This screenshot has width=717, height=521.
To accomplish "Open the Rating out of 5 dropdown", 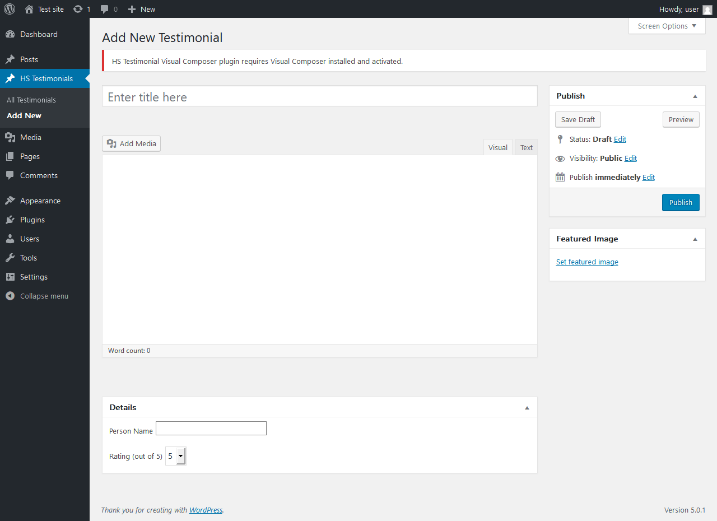I will 176,456.
